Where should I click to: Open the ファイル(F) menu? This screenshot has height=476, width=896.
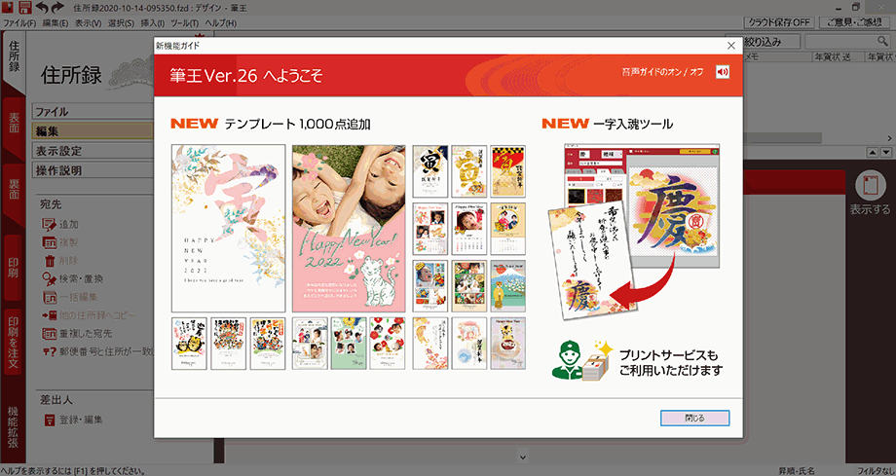(20, 22)
